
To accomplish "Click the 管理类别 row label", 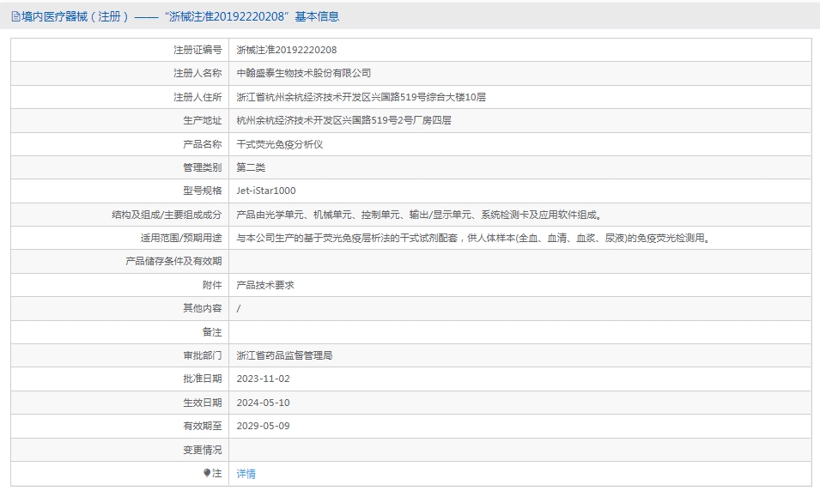I will tap(203, 167).
